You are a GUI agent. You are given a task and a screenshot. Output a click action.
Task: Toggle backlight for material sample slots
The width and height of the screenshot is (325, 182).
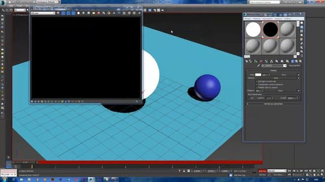(x=302, y=27)
